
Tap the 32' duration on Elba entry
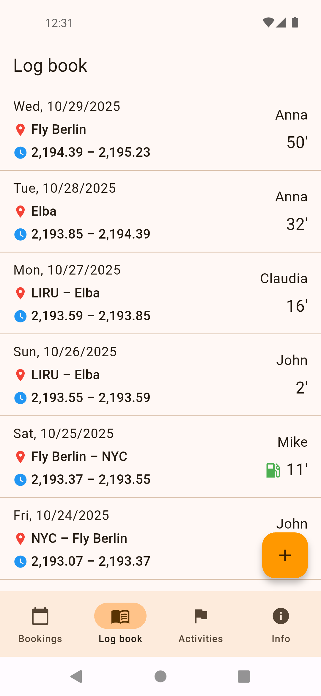click(x=297, y=224)
